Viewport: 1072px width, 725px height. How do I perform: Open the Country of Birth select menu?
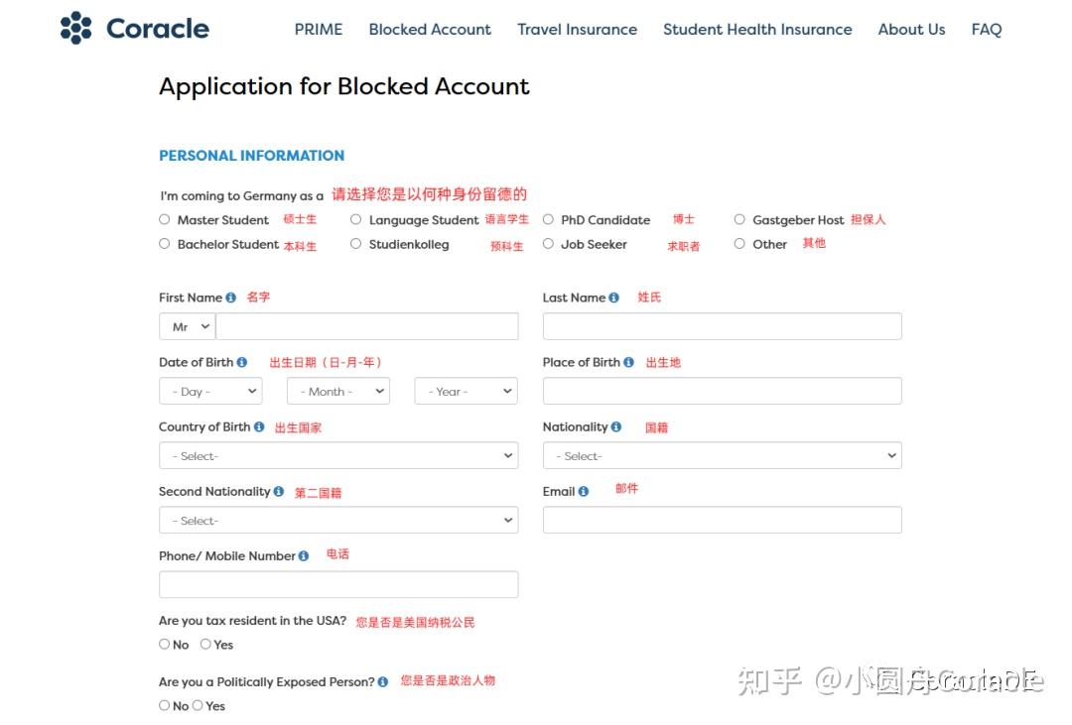coord(337,454)
